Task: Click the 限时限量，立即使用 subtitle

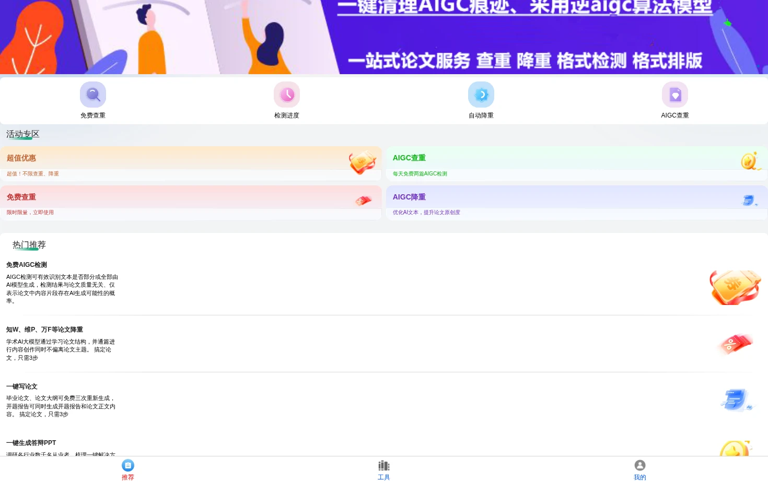Action: pos(30,213)
